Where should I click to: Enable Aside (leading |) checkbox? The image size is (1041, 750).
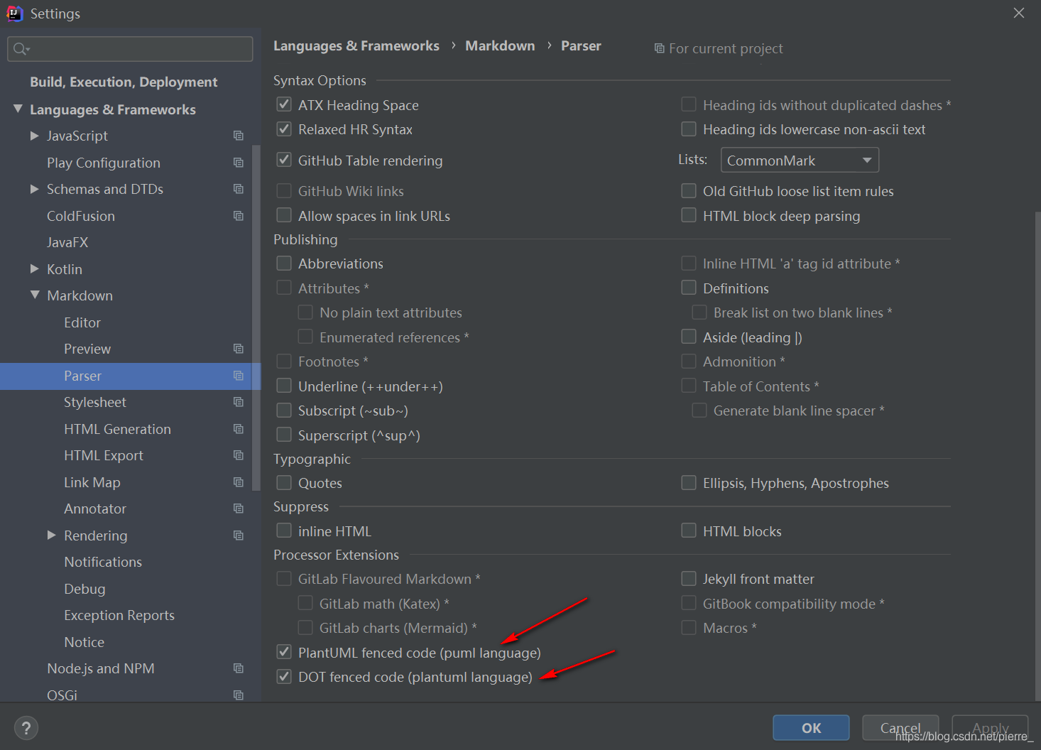tap(689, 337)
